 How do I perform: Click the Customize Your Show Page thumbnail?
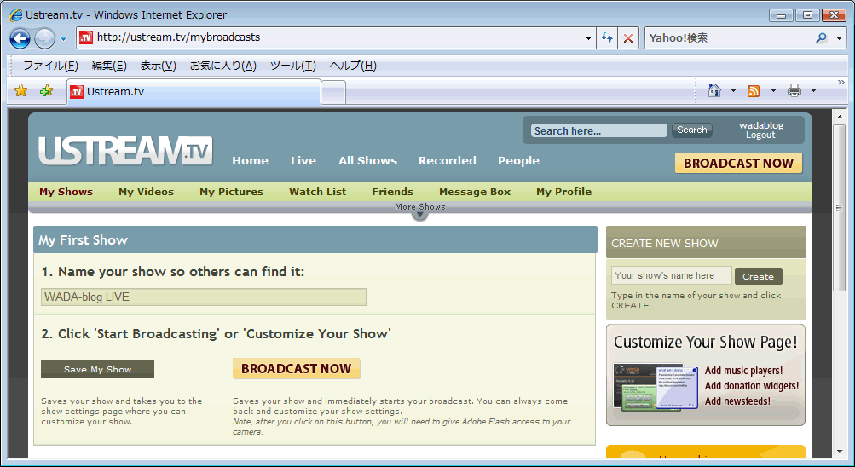pyautogui.click(x=655, y=386)
